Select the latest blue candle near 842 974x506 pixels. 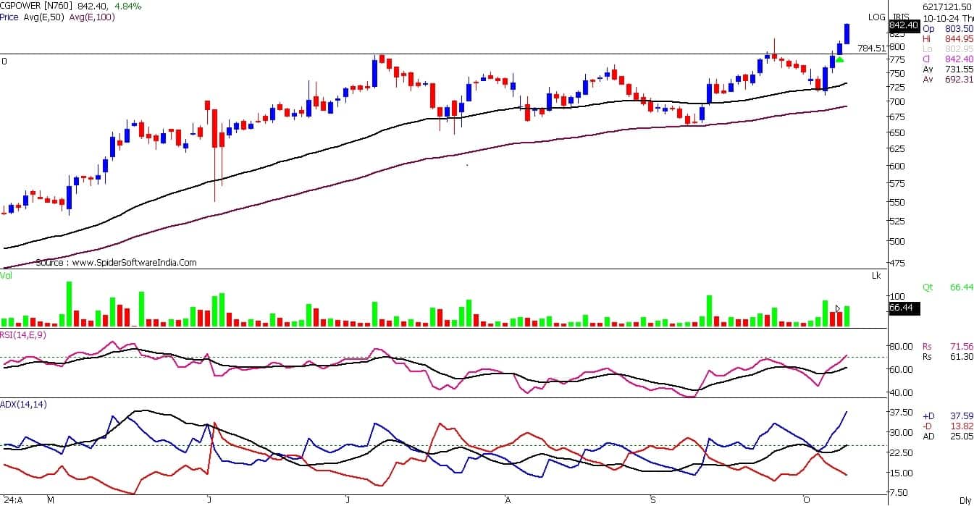click(x=847, y=33)
